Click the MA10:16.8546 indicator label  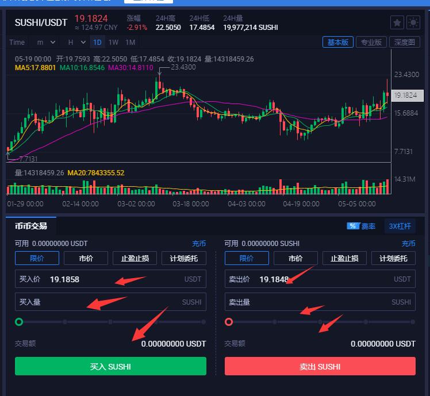tap(82, 68)
